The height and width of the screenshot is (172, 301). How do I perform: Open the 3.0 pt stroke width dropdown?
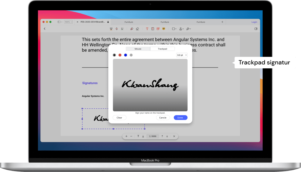click(182, 55)
